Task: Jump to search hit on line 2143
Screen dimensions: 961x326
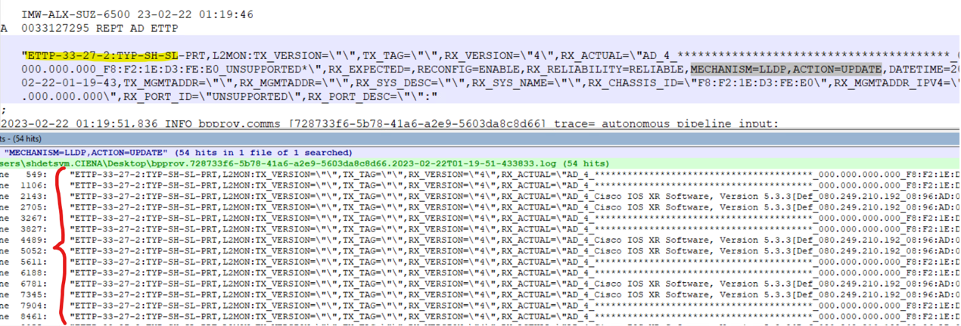Action: click(x=480, y=195)
